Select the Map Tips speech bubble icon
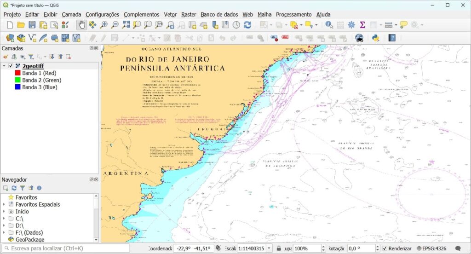Image resolution: width=471 pixels, height=254 pixels. [x=403, y=25]
